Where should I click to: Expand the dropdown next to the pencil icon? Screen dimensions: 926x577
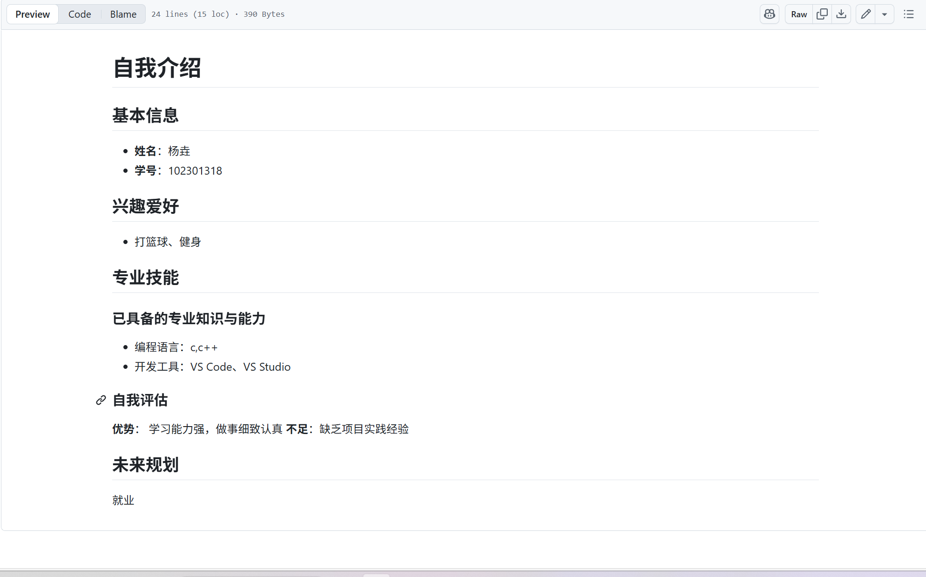coord(885,14)
